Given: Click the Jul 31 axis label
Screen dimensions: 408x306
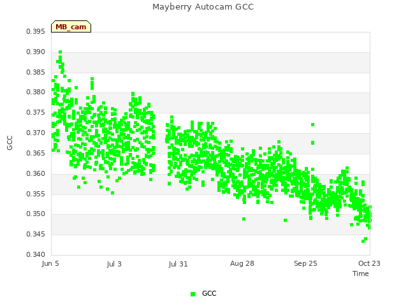Looking at the screenshot, I should point(178,264).
